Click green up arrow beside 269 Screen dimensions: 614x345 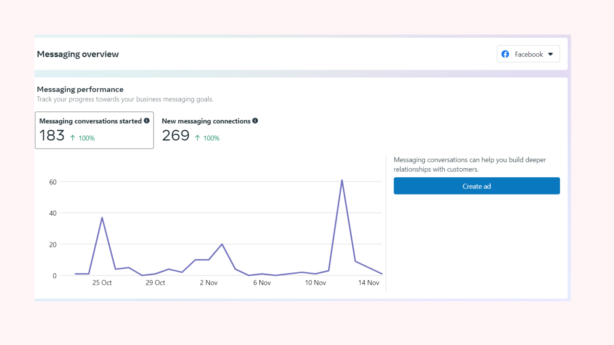(x=197, y=138)
